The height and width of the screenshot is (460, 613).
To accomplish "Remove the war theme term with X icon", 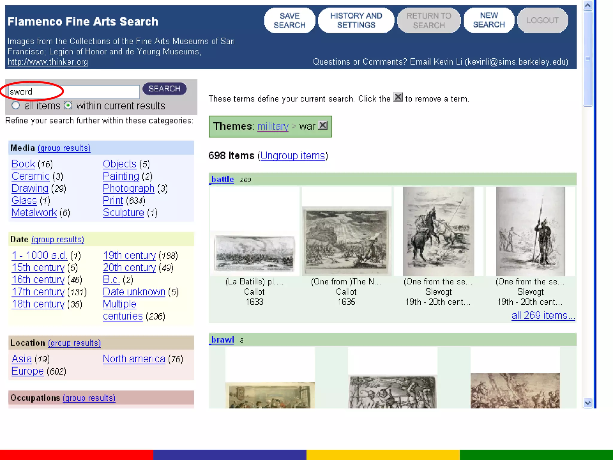I will tap(323, 125).
